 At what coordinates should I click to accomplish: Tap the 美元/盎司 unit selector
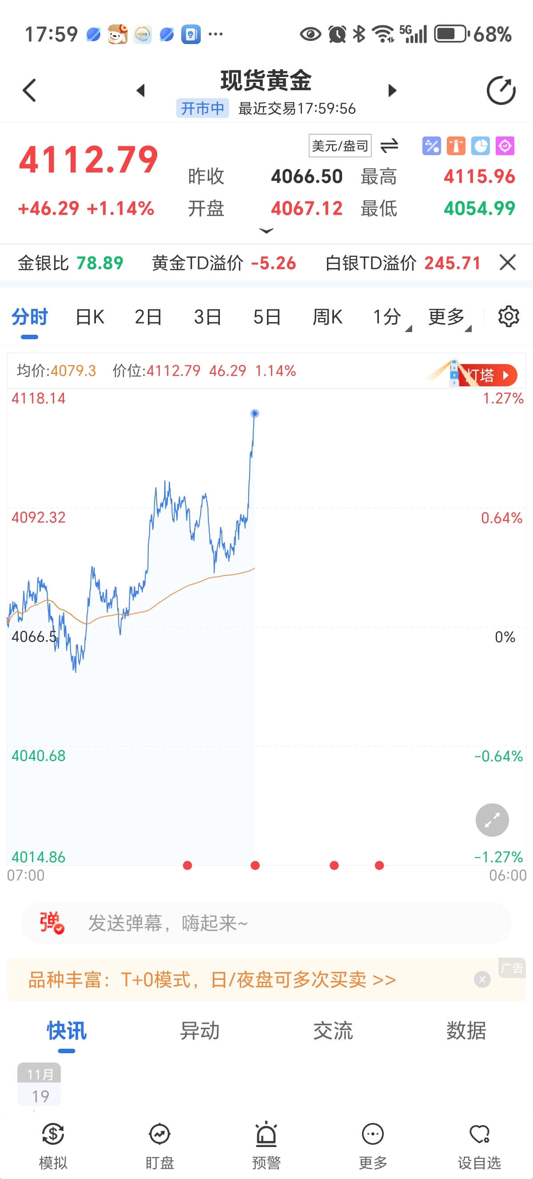point(340,146)
